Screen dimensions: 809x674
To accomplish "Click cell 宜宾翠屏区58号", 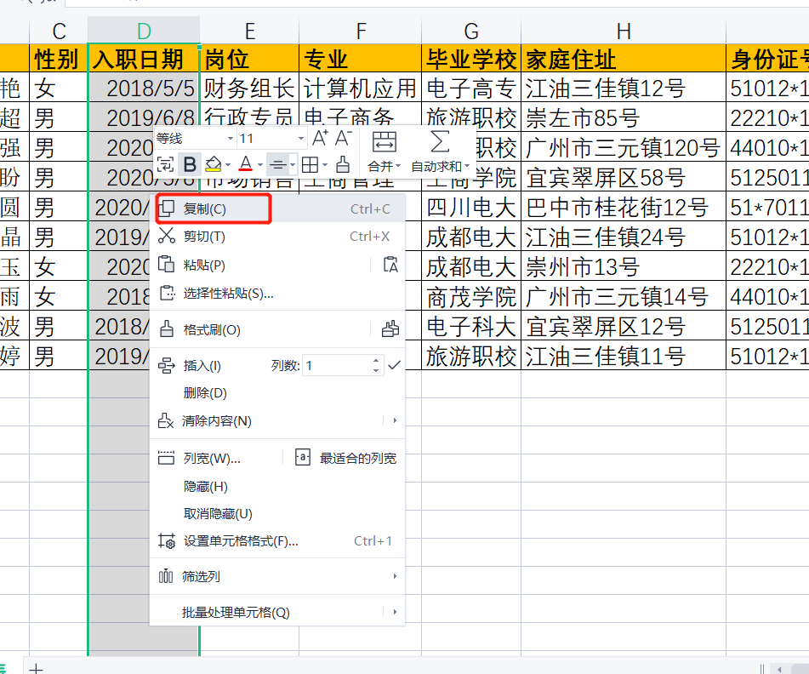I will coord(624,178).
